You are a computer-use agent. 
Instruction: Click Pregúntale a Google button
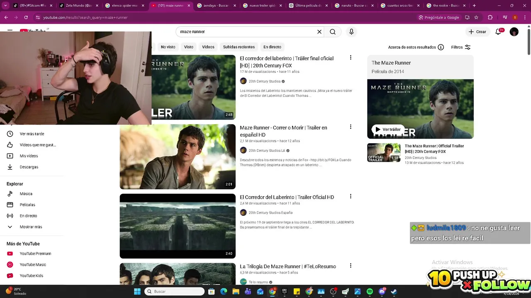coord(439,17)
